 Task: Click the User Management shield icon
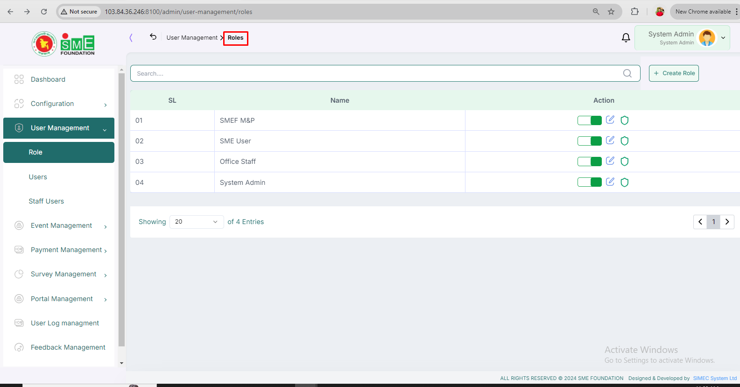[19, 128]
